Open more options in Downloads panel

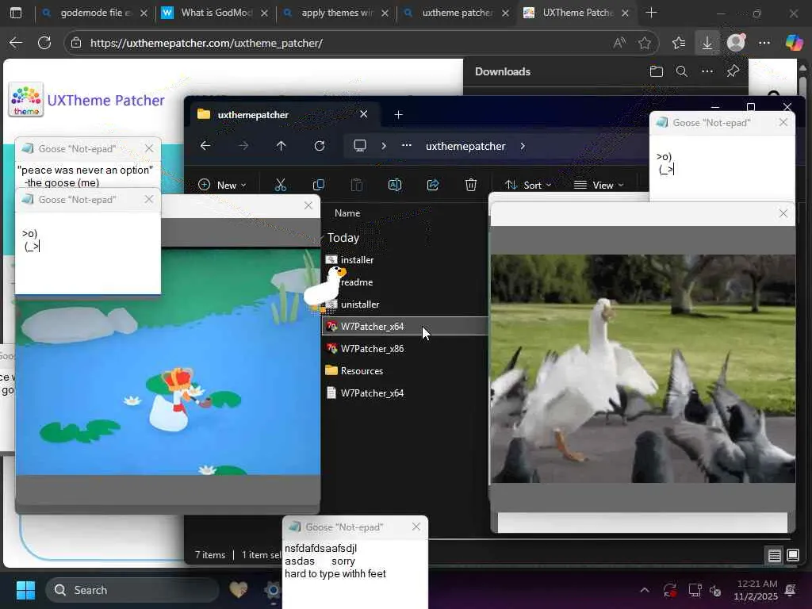point(707,71)
